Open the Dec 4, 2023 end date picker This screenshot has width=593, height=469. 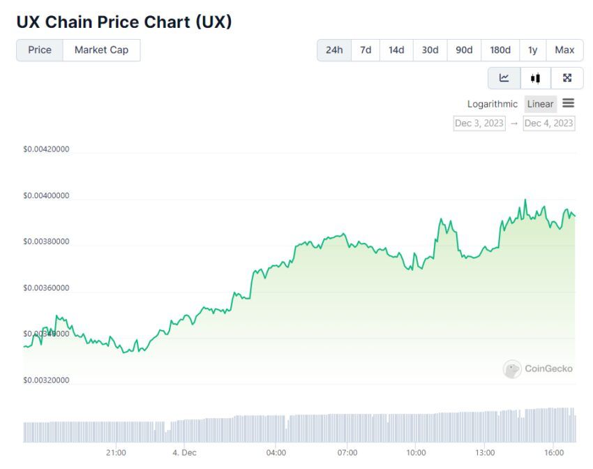pos(549,124)
